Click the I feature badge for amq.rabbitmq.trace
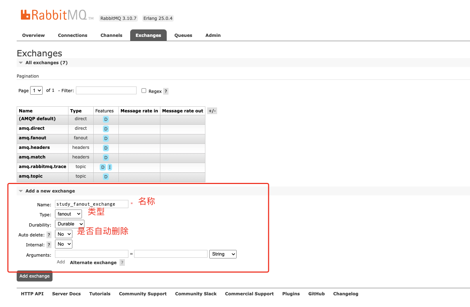 (110, 167)
